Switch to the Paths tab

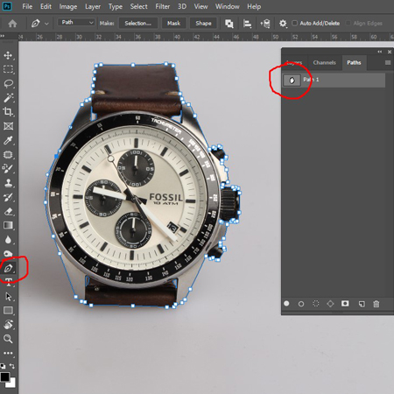coord(354,62)
